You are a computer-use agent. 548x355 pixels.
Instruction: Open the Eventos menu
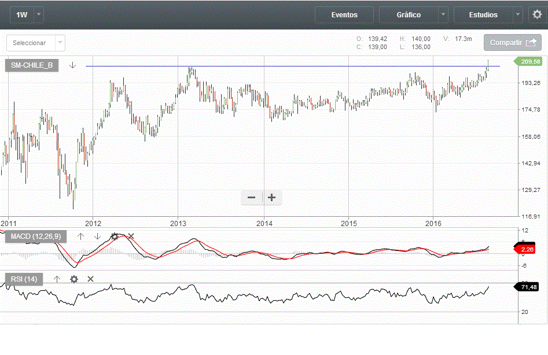point(344,14)
